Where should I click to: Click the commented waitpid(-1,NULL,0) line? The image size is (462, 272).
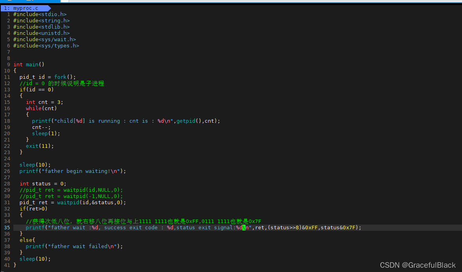pos(71,196)
